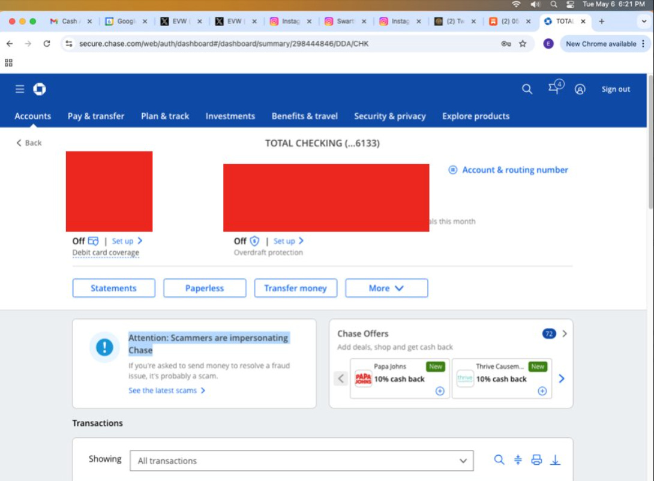
Task: Click the overdraft protection shield icon
Action: point(254,241)
